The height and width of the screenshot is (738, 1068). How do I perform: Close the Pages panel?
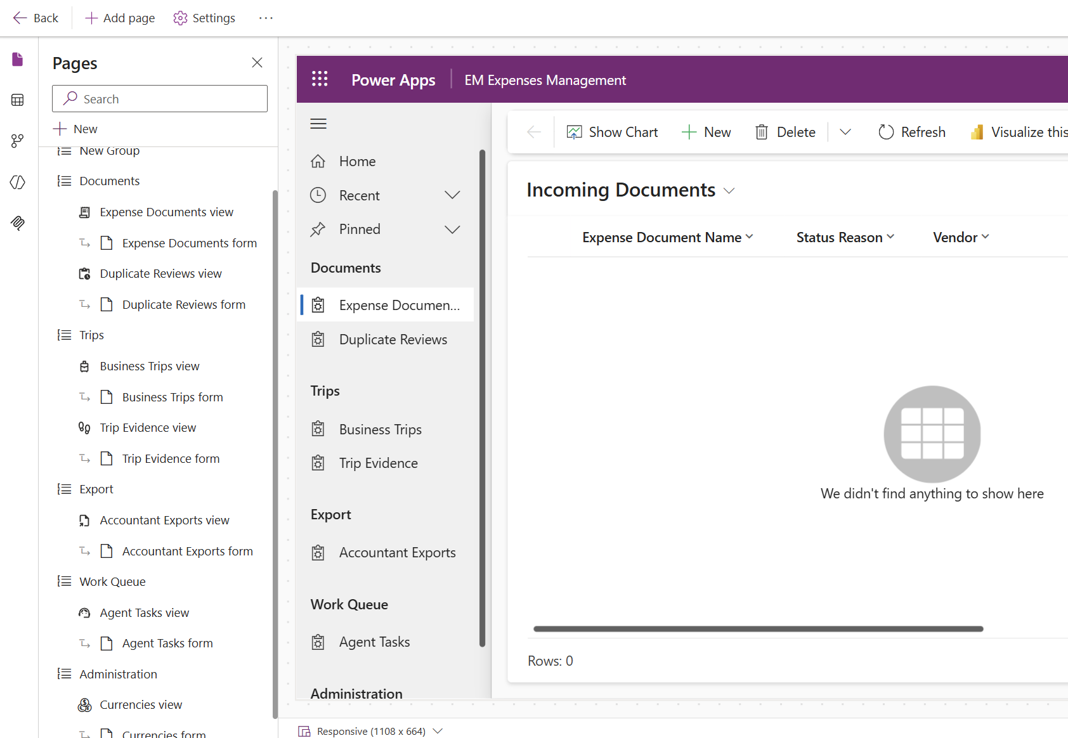point(257,62)
